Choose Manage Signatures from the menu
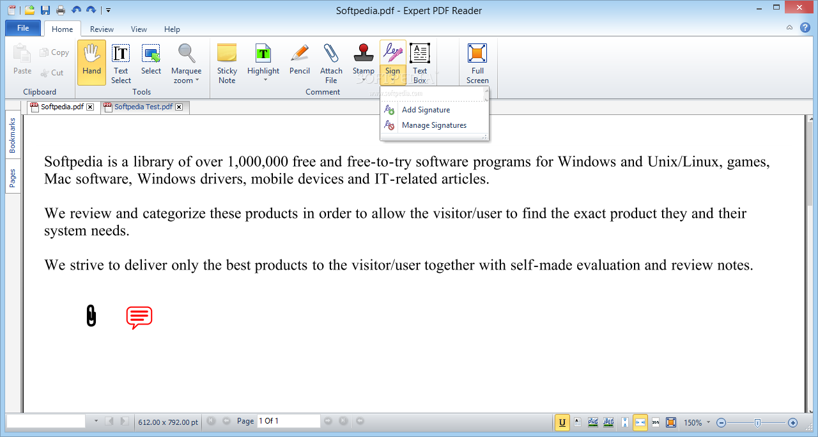This screenshot has width=818, height=437. point(435,125)
